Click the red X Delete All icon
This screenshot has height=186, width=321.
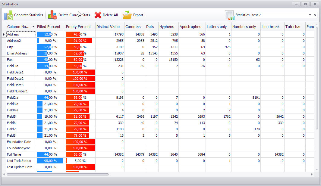pos(98,15)
